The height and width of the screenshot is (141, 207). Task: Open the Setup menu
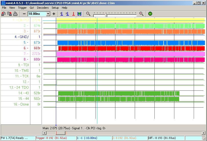pos(55,8)
